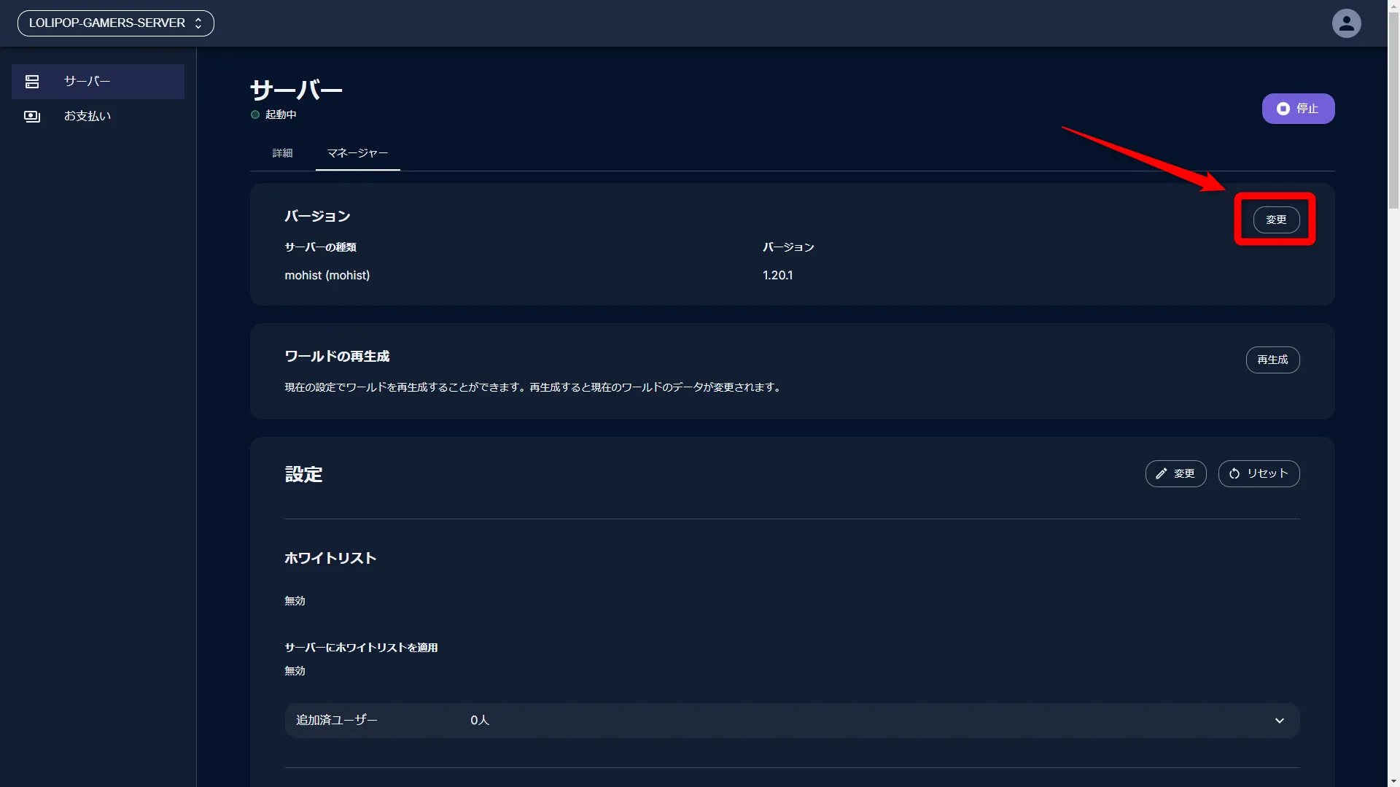
Task: Select the マネージャー tab
Action: (x=357, y=153)
